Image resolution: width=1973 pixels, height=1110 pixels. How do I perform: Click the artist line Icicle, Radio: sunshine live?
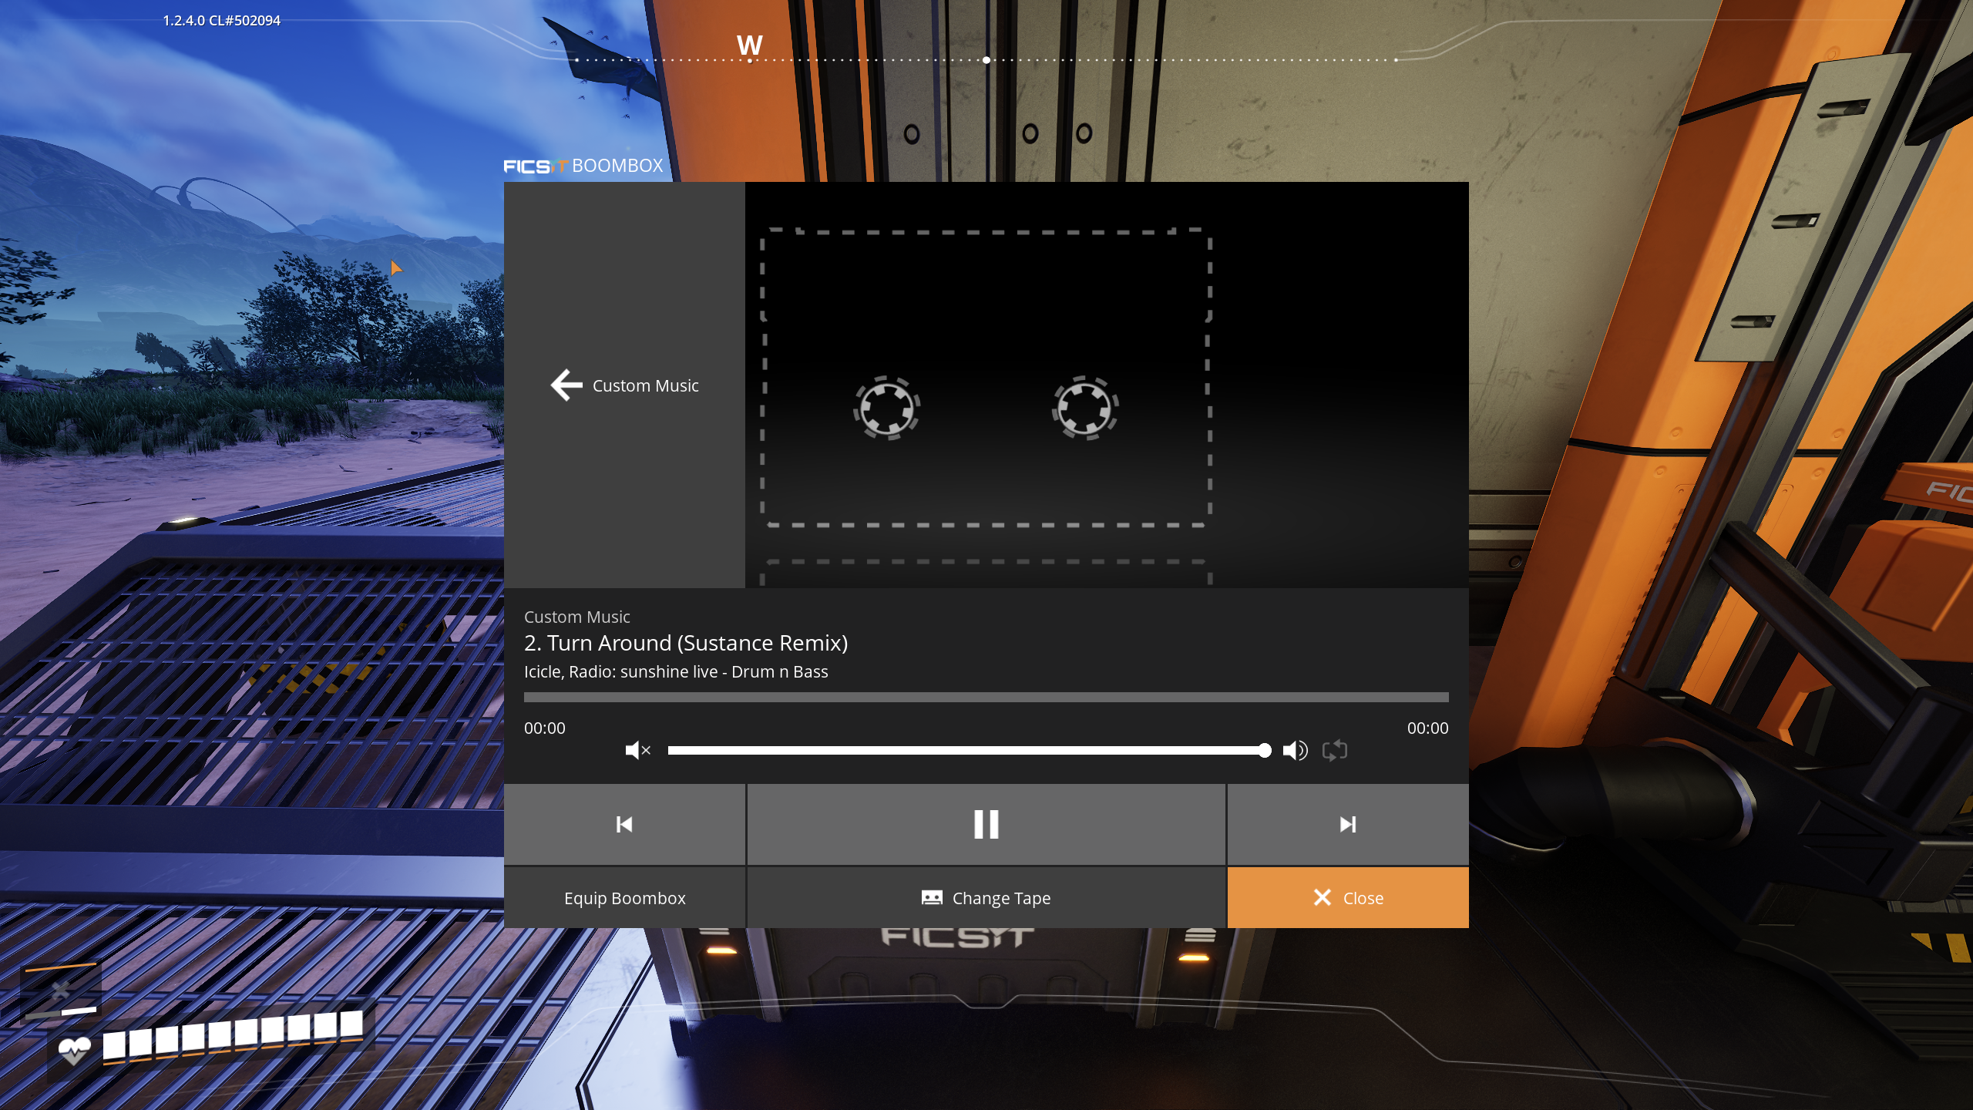point(676,672)
